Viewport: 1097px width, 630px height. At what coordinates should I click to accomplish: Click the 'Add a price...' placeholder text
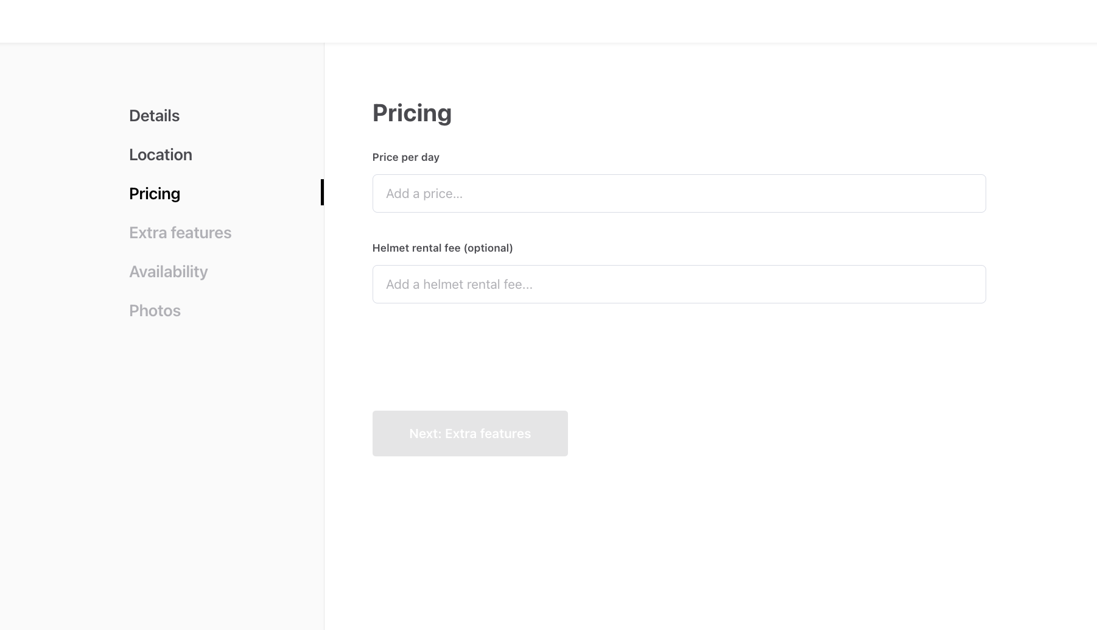point(424,194)
